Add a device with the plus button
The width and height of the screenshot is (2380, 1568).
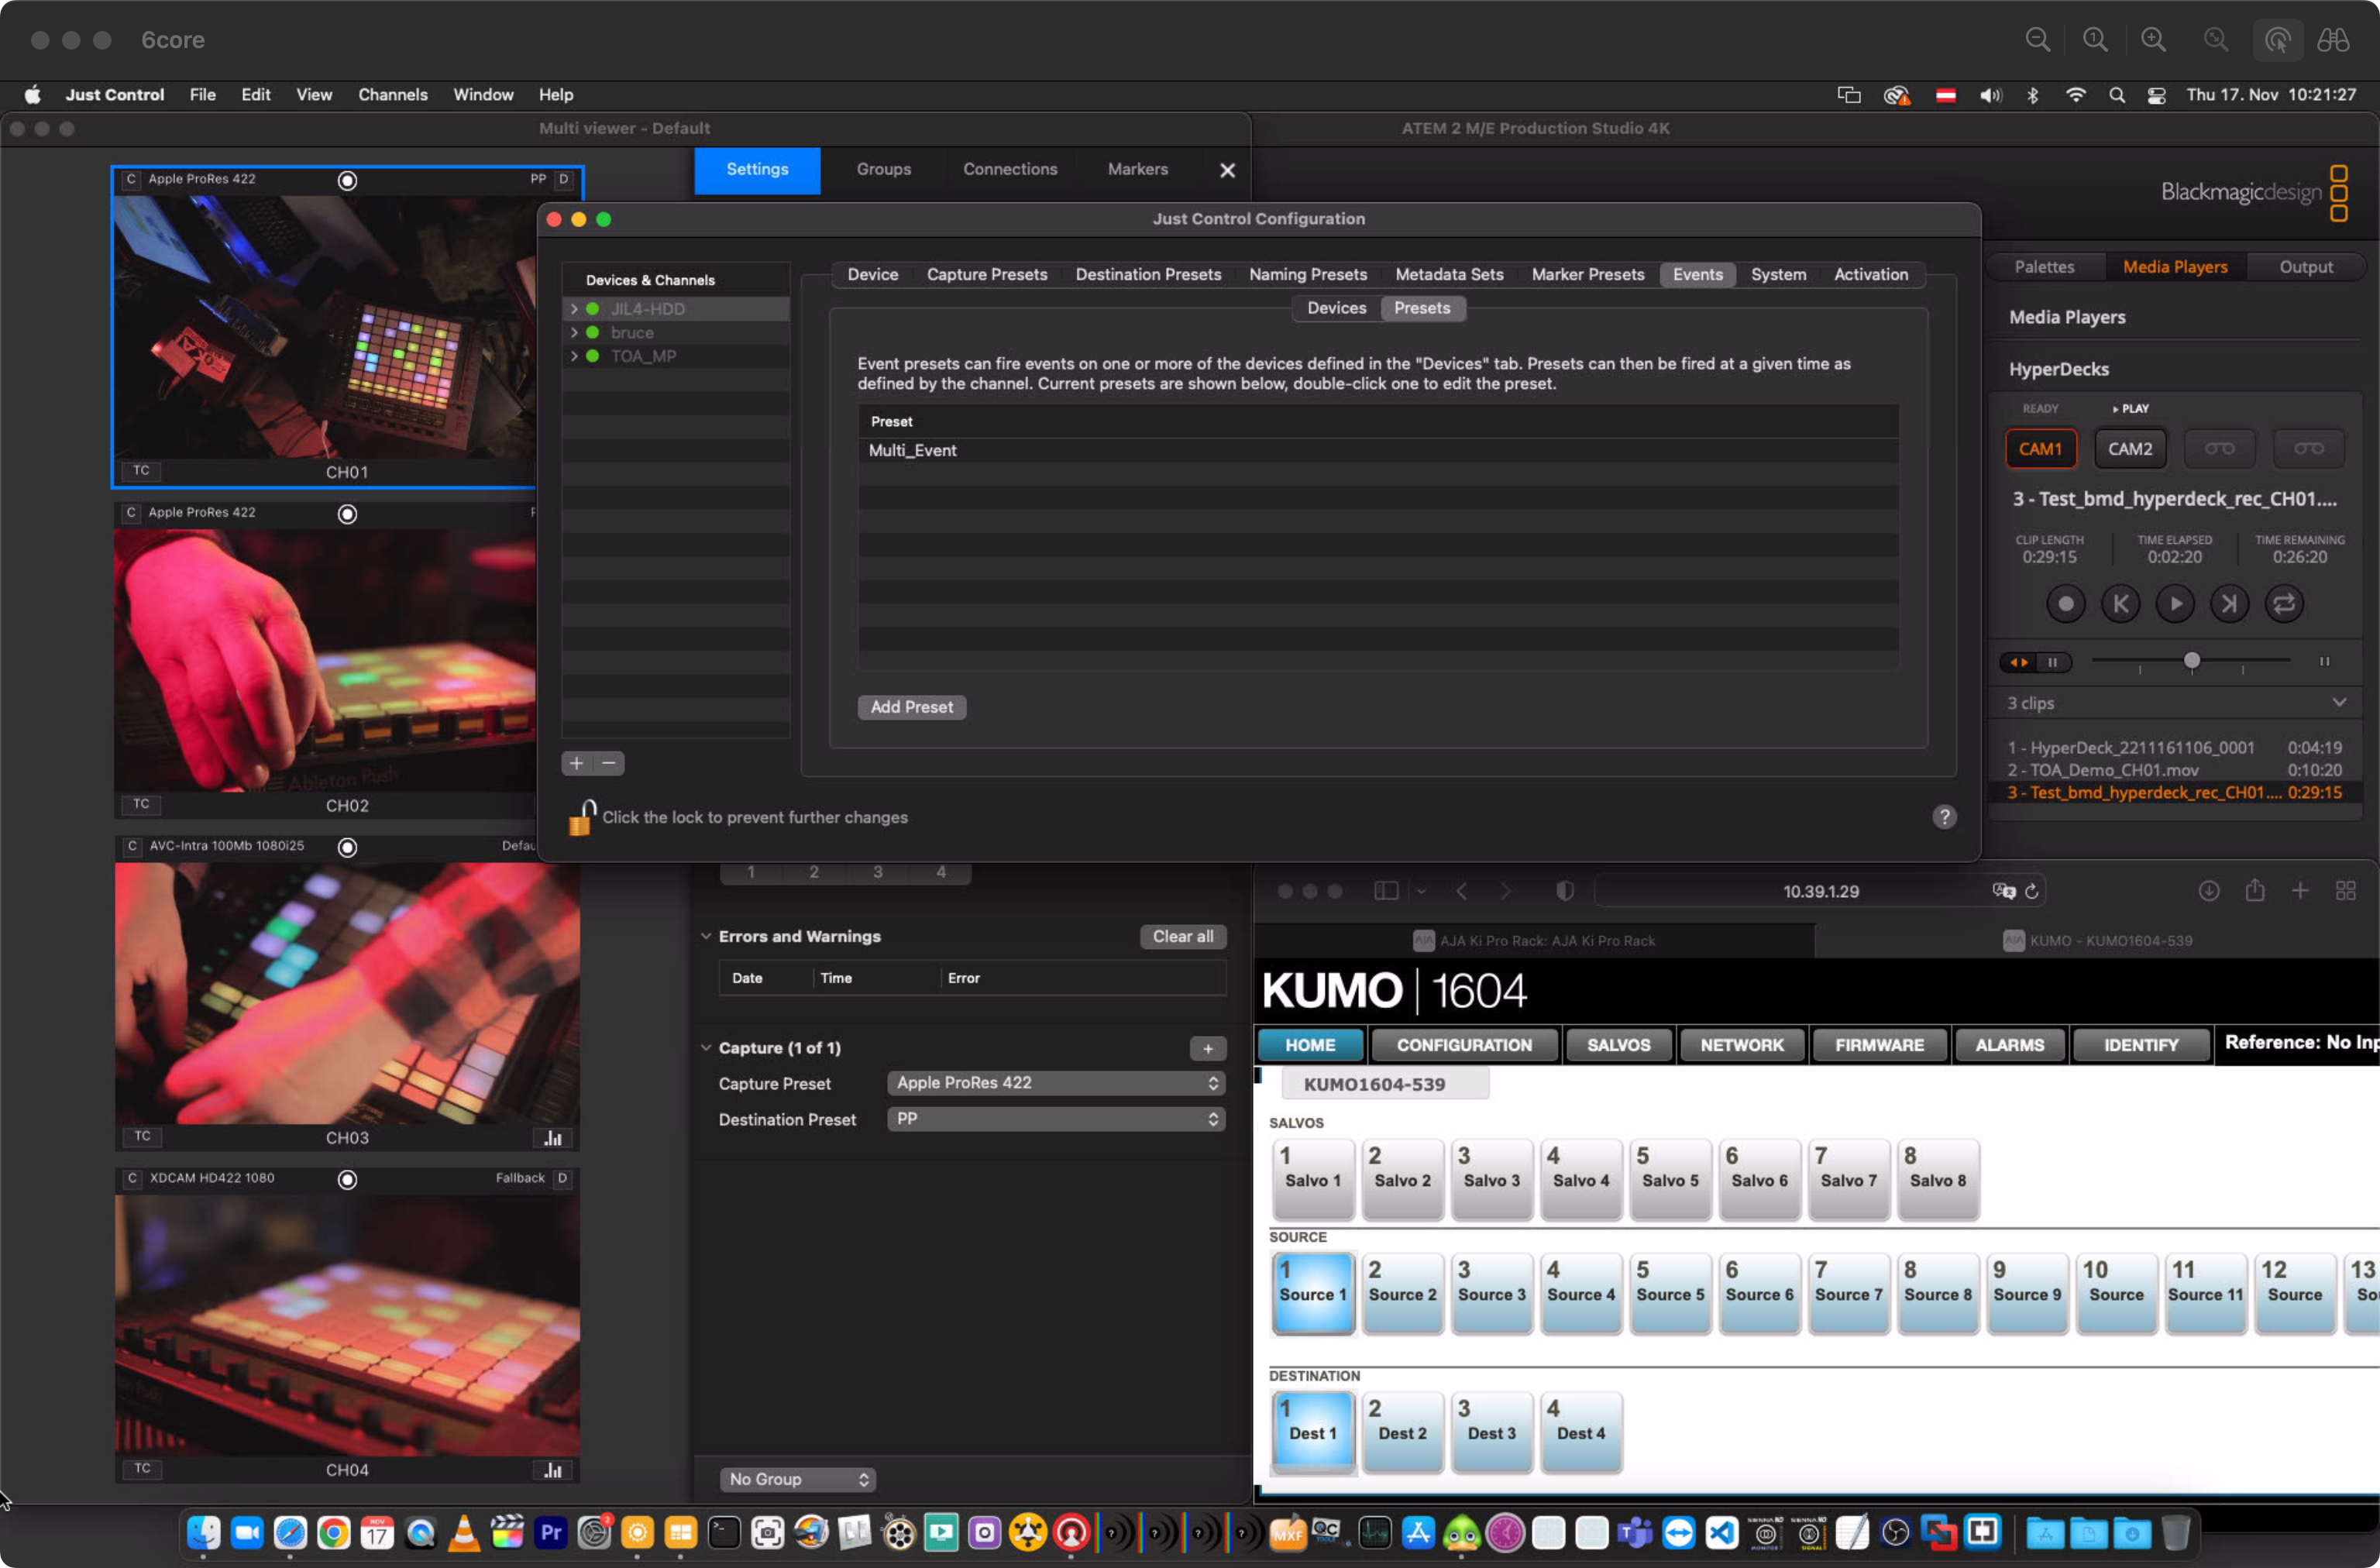point(577,763)
